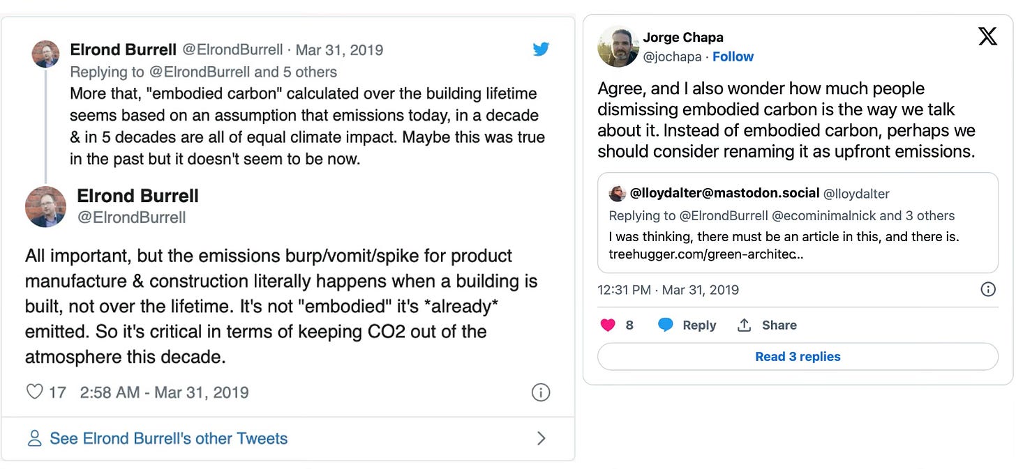Click the blue Twitter bird logo
This screenshot has height=469, width=1016.
[x=541, y=48]
